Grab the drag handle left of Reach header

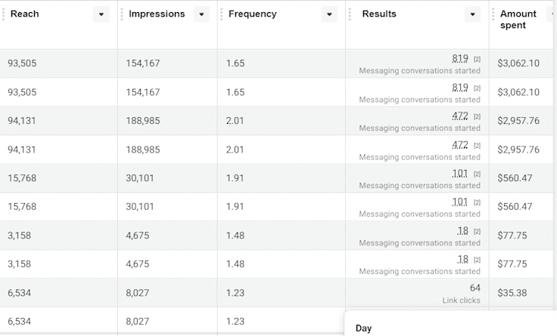(x=3, y=14)
